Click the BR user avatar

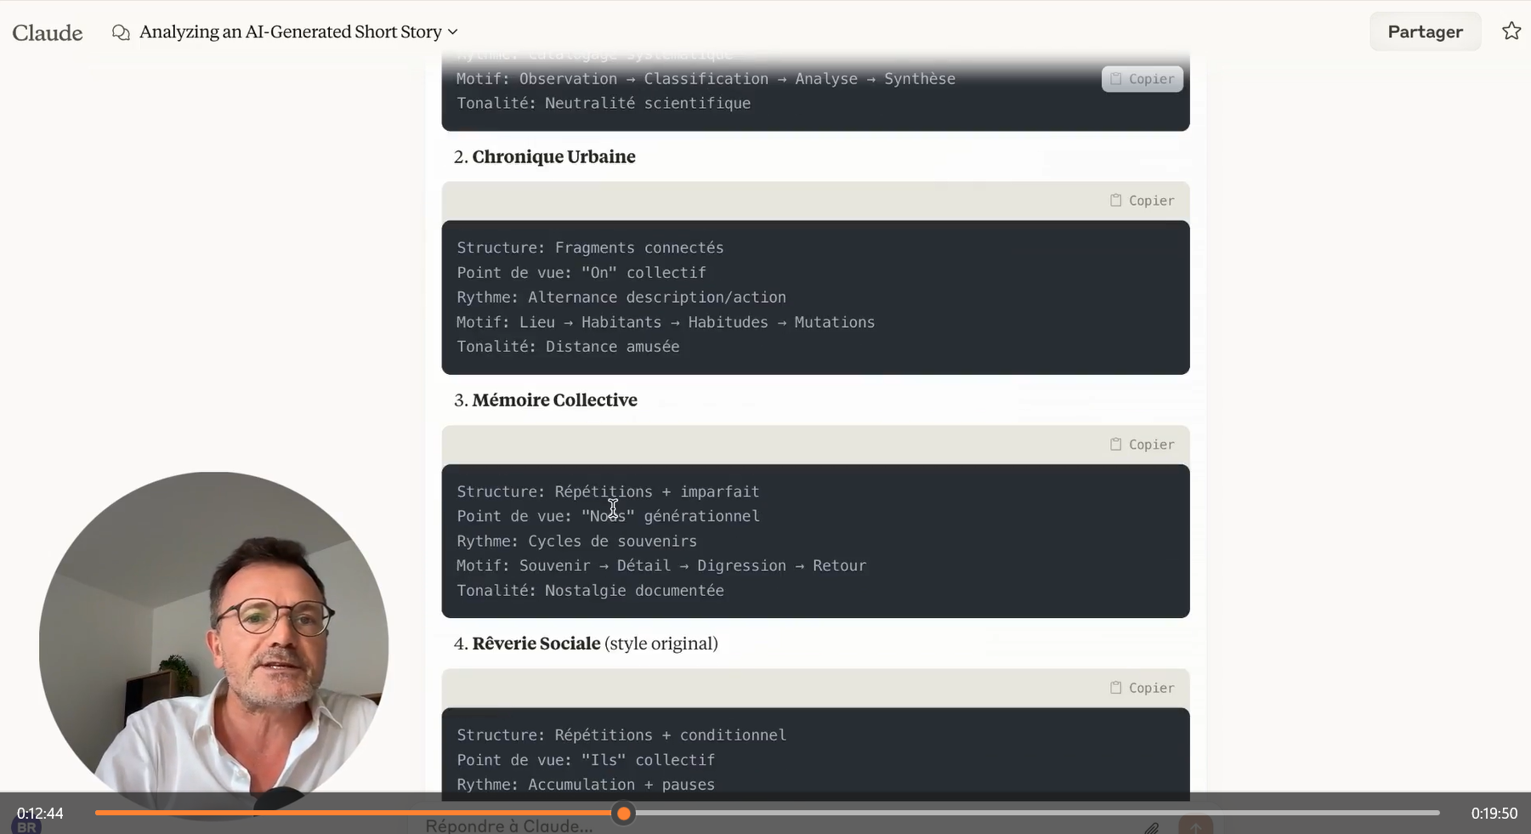(x=26, y=827)
